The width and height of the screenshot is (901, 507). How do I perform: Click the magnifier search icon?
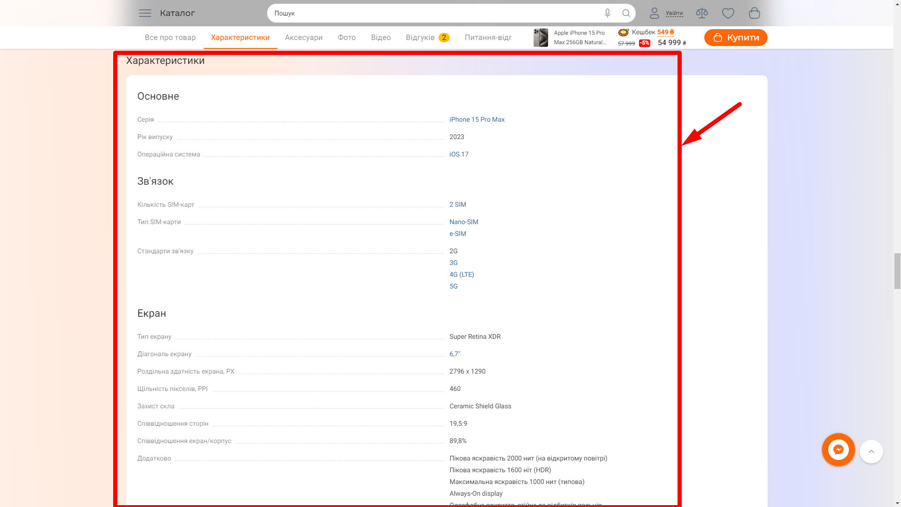point(626,13)
